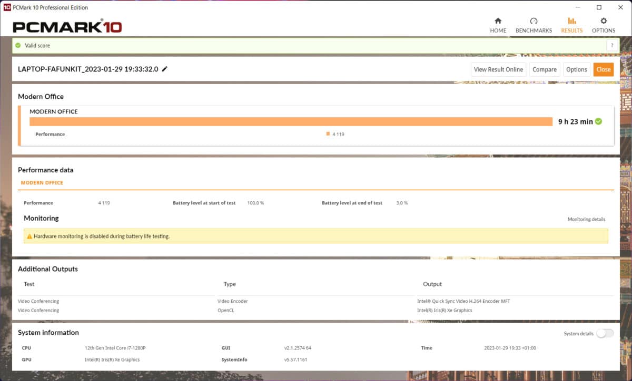Click Video Conferencing in the OpenCL row
Viewport: 632px width, 381px height.
point(38,310)
